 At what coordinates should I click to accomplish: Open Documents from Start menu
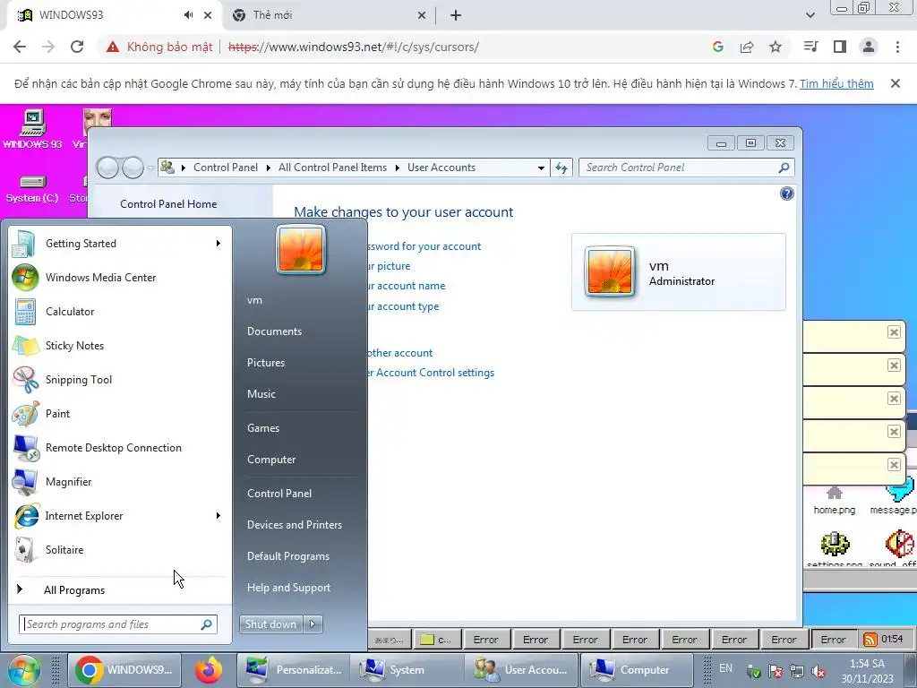click(x=274, y=331)
